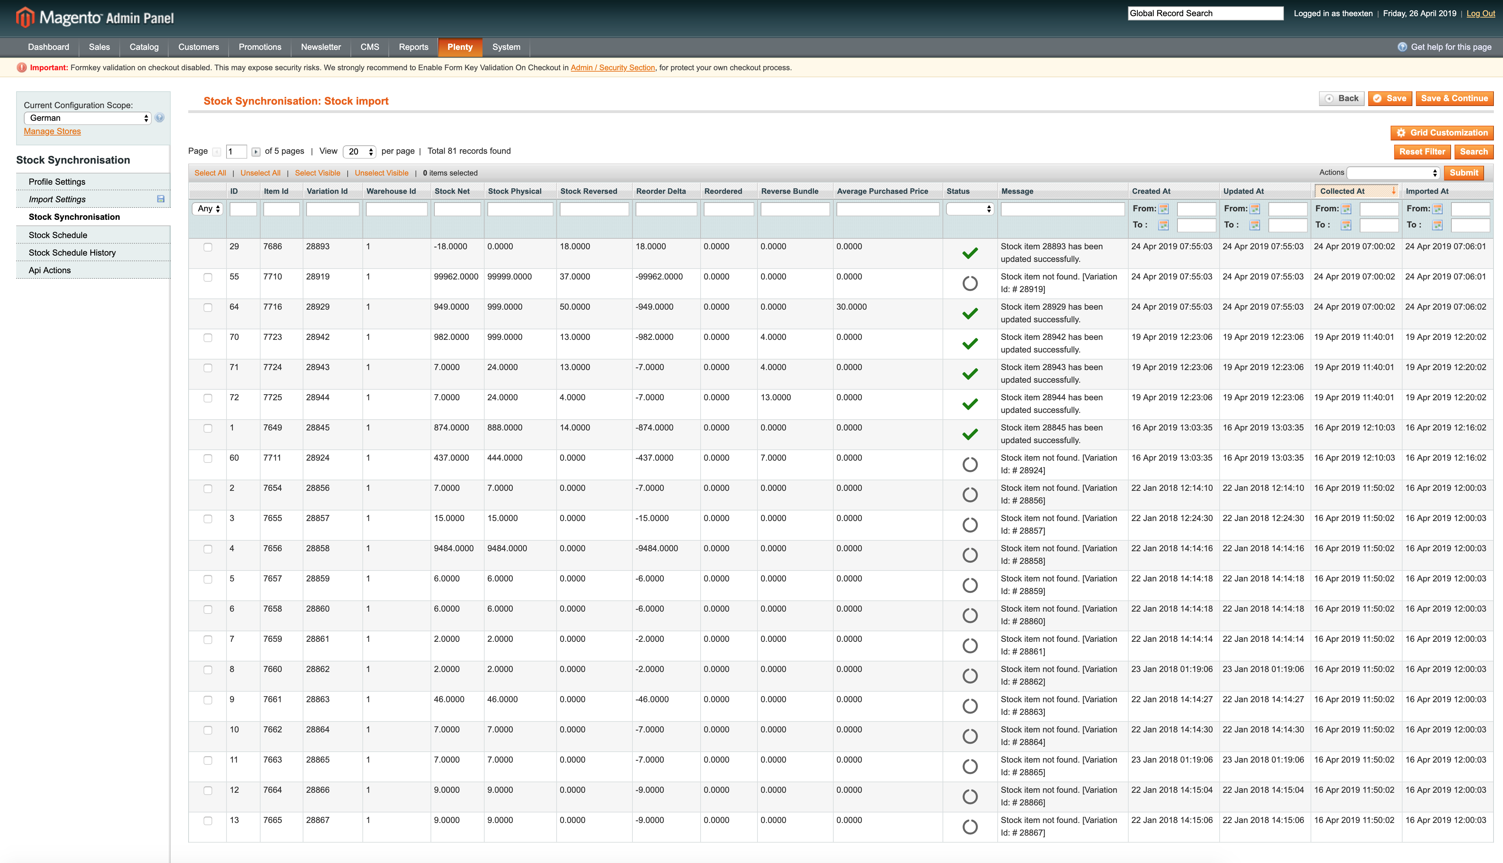The height and width of the screenshot is (863, 1503).
Task: Click the green checkmark status of item 28893
Action: 970,254
